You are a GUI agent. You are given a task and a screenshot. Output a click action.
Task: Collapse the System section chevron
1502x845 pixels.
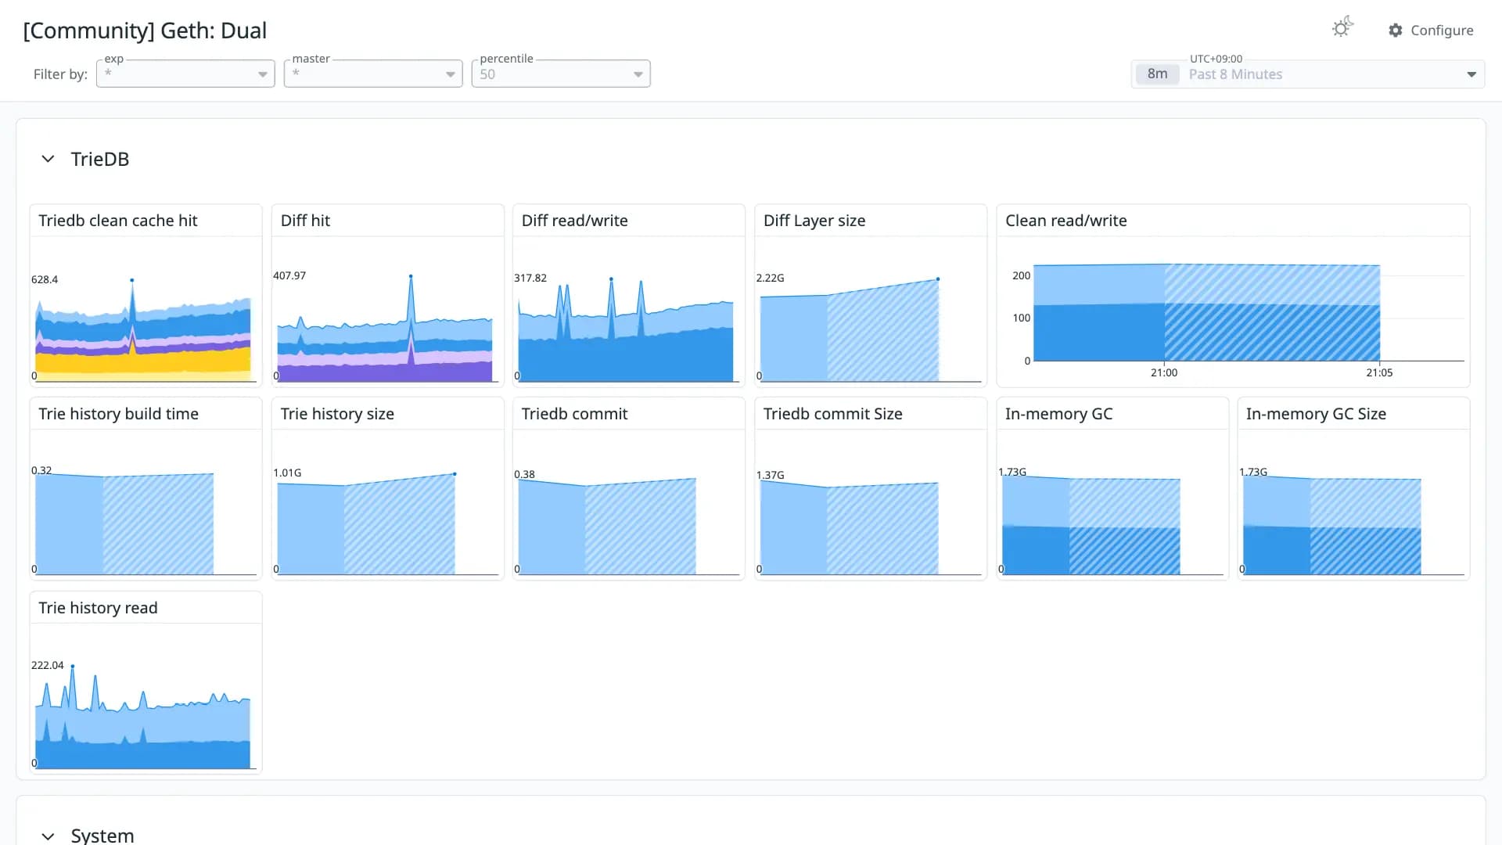pos(48,836)
